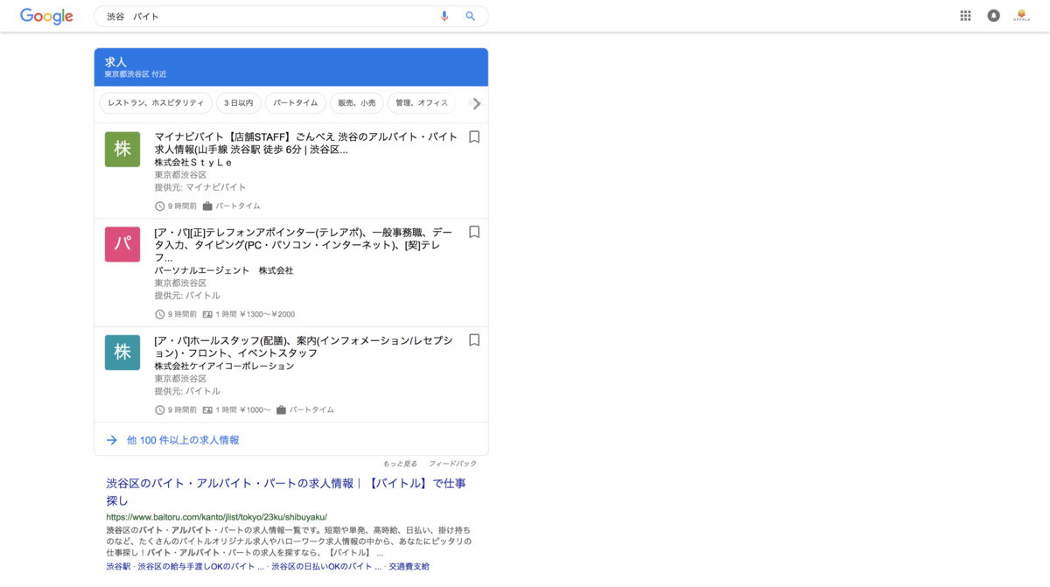1050x587 pixels.
Task: Save the ホールスタッフ job listing
Action: pos(474,340)
